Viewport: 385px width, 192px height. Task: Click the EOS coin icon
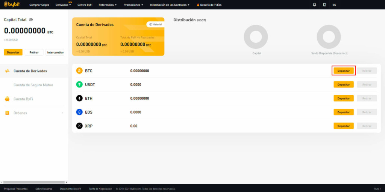(79, 112)
